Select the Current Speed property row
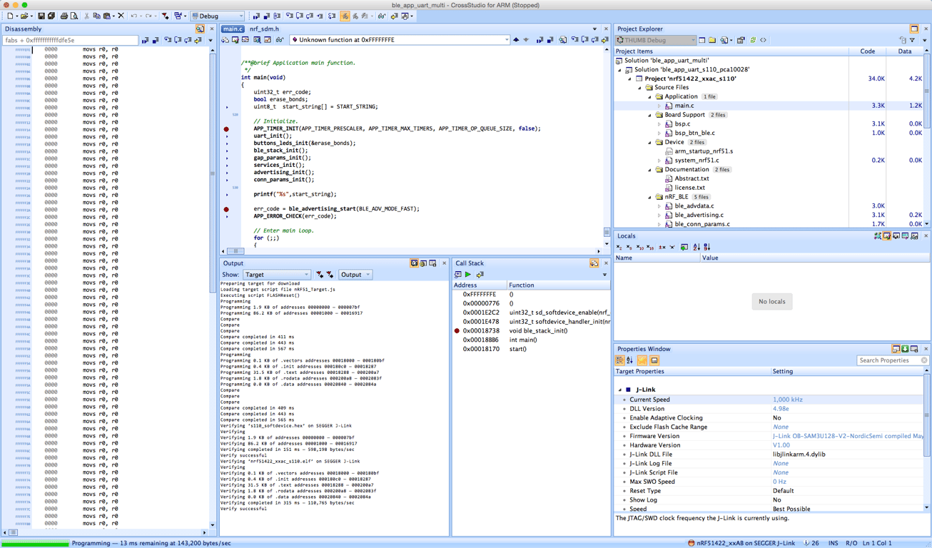 tap(769, 400)
